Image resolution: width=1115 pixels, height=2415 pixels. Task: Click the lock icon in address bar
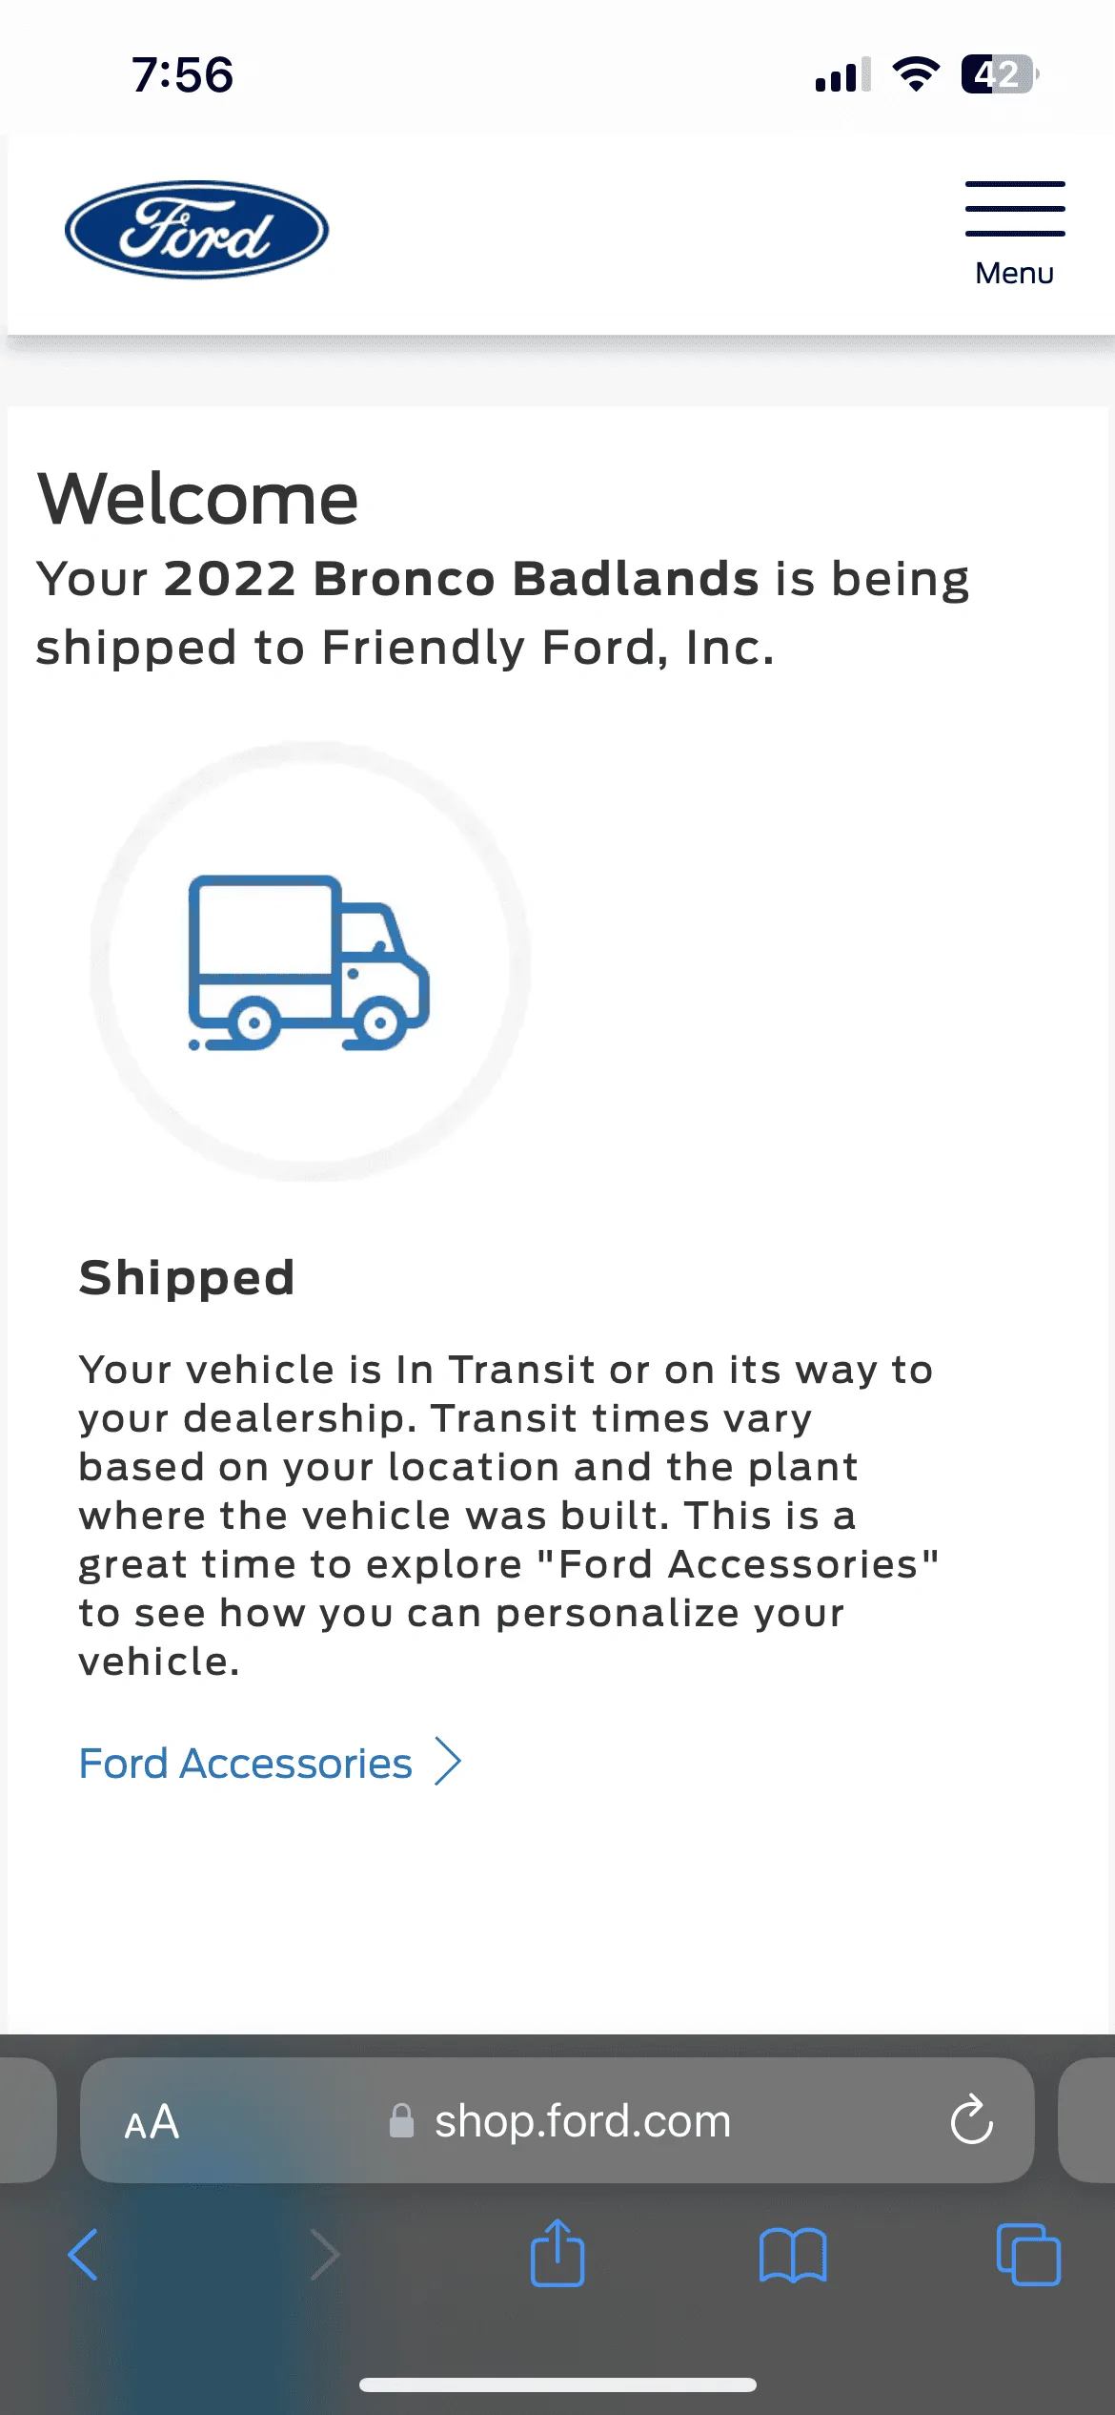click(x=401, y=2120)
